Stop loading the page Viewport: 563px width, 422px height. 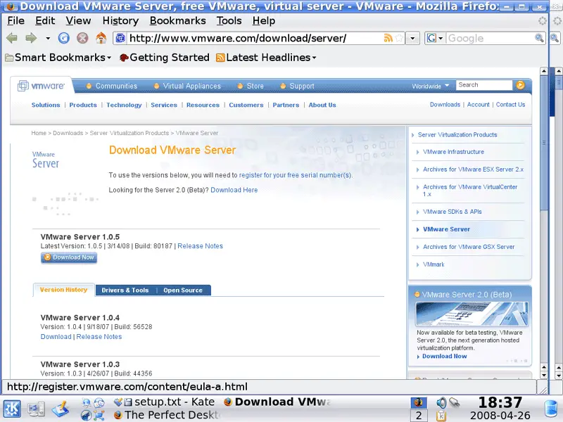tap(82, 38)
